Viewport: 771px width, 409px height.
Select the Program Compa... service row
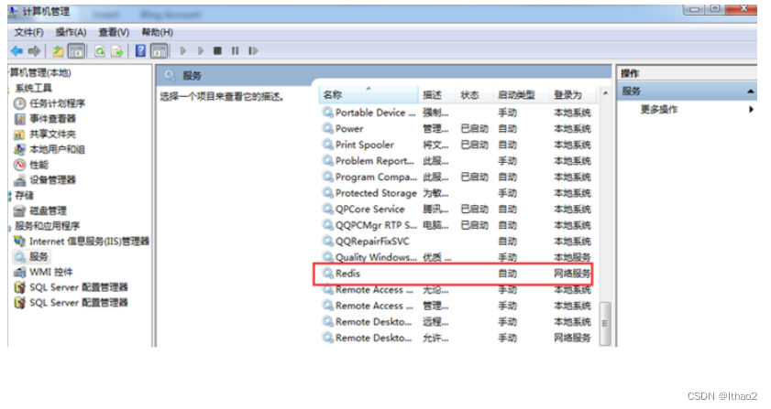457,178
